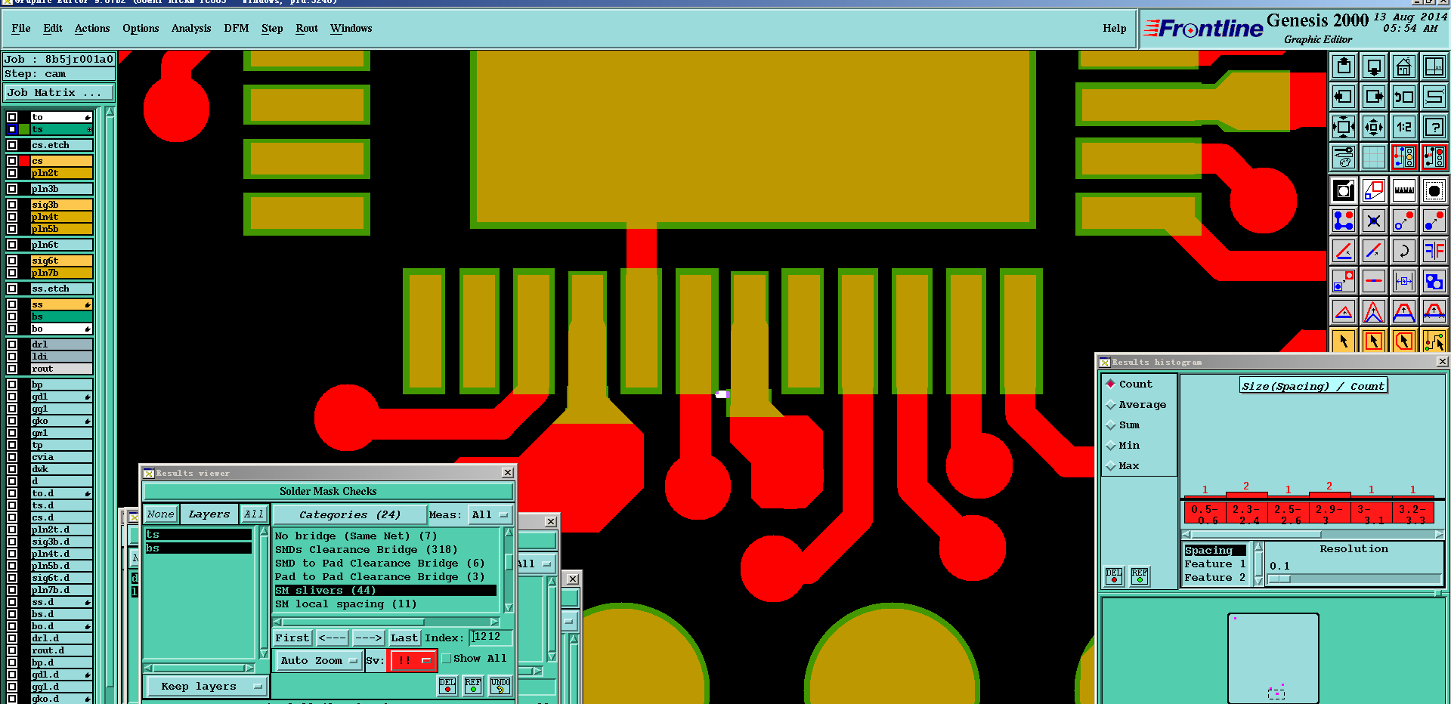Open the File menu
Viewport: 1451px width, 704px height.
point(21,29)
